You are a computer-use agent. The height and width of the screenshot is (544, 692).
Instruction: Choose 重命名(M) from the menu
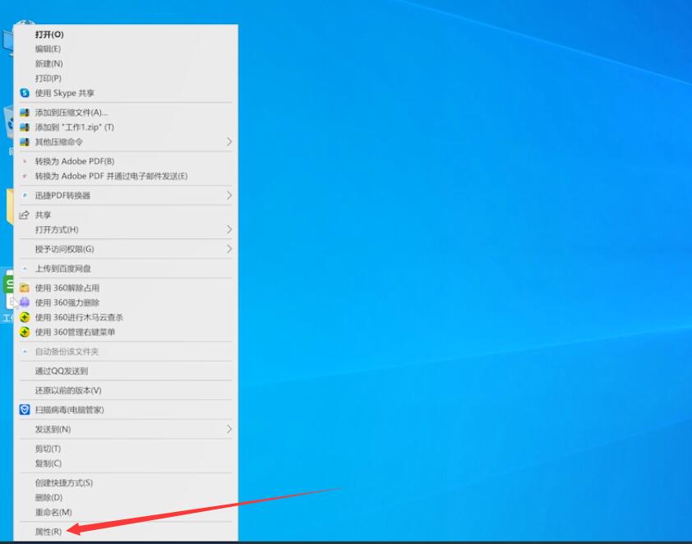click(53, 512)
